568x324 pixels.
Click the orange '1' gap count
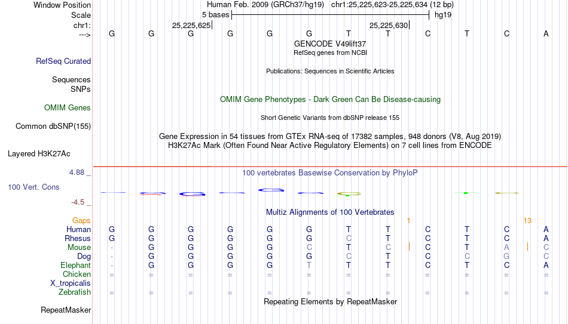408,221
